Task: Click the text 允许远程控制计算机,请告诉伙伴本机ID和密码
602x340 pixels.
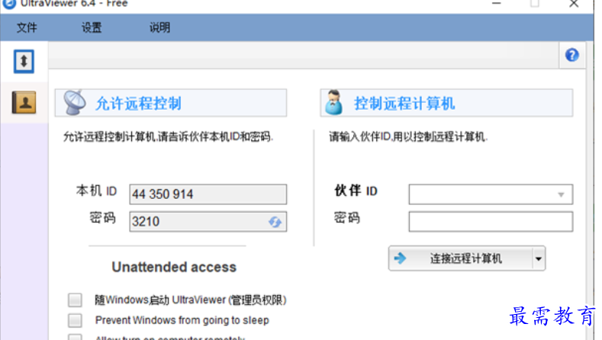Action: coord(168,136)
